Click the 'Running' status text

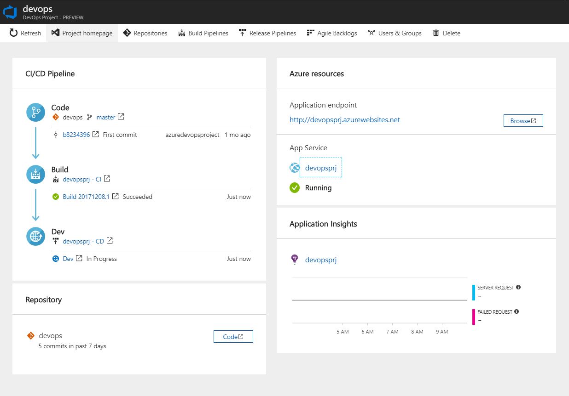click(318, 188)
